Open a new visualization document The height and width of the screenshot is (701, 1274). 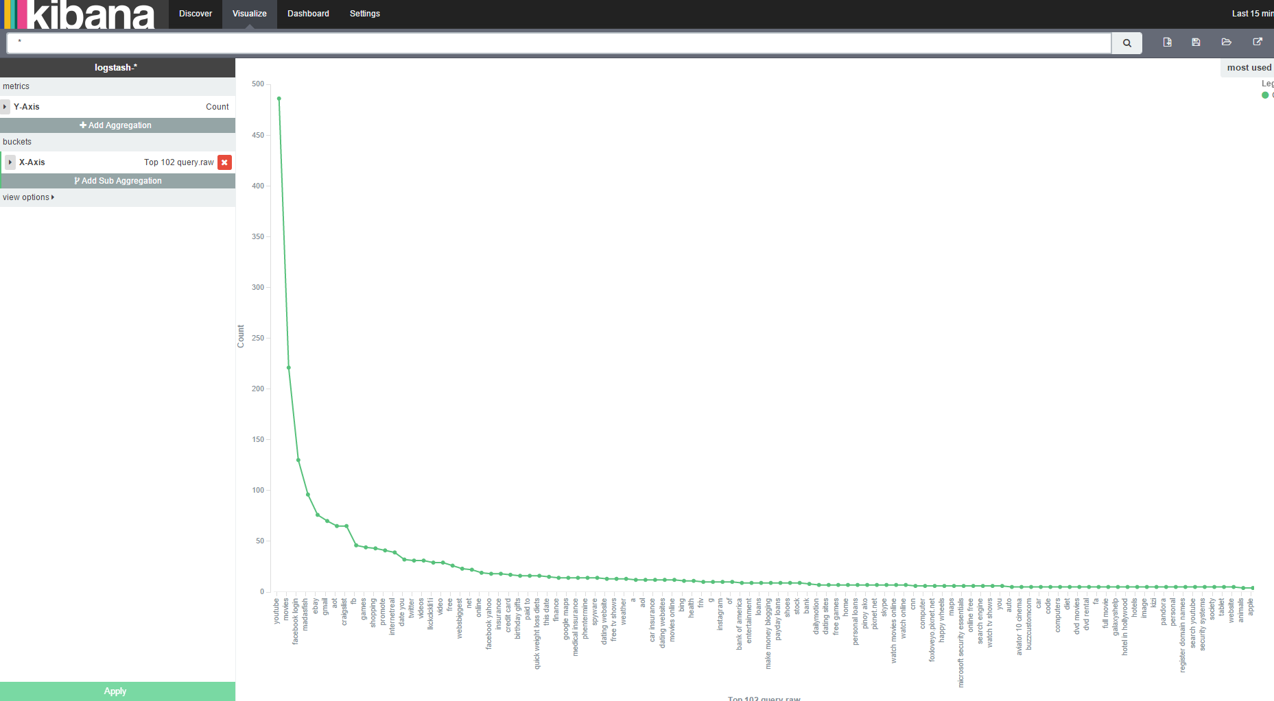click(1166, 42)
